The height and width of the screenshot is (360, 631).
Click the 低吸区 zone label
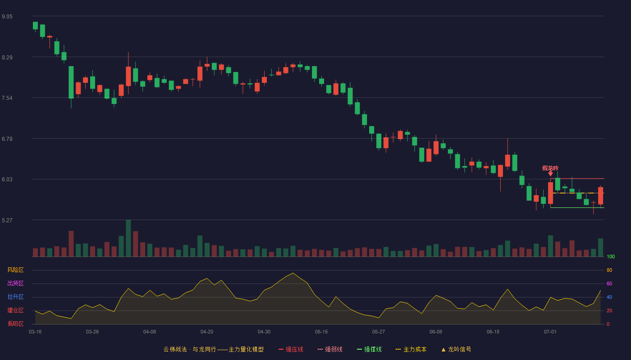coord(15,324)
